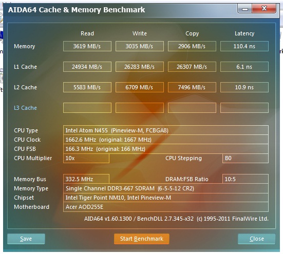Minimize the AIDA64 benchmark window
This screenshot has width=283, height=254.
[245, 9]
